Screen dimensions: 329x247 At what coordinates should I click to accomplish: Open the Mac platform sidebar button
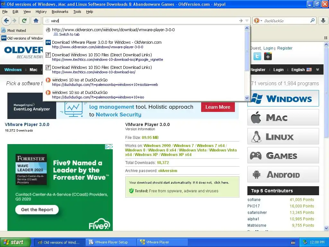point(283,117)
